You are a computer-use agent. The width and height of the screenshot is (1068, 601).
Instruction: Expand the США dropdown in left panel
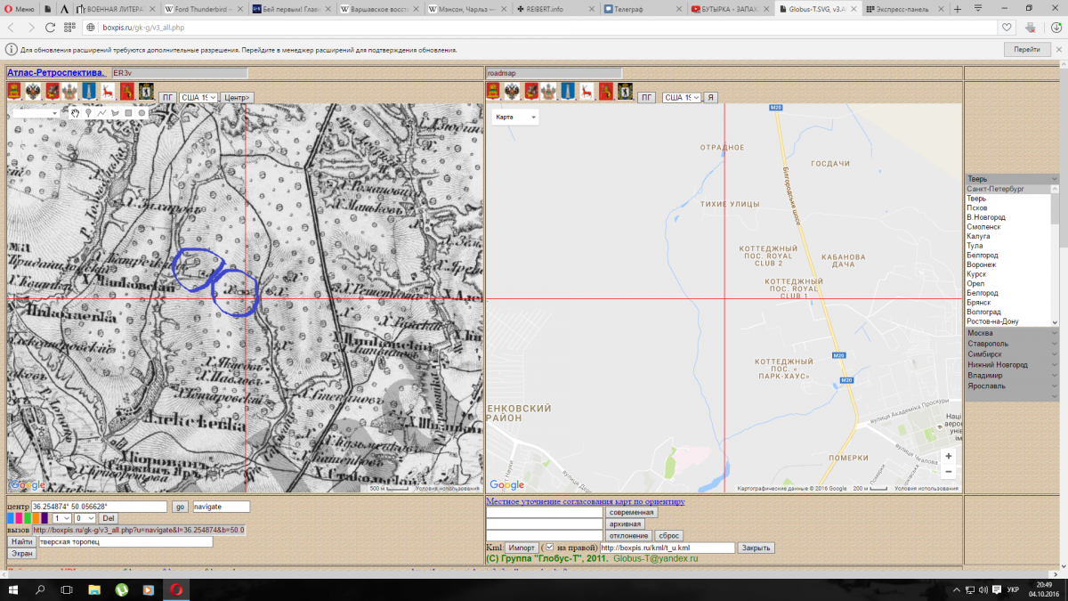[x=198, y=97]
